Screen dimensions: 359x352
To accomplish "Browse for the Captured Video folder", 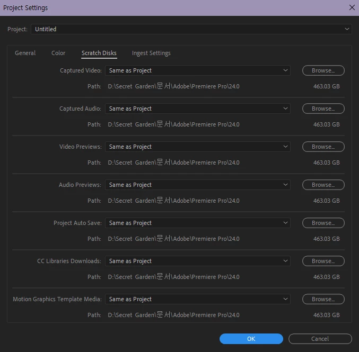I will 323,70.
